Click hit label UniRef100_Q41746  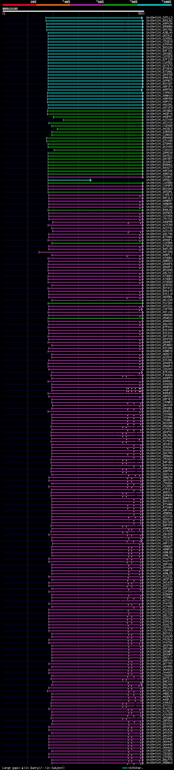(159, 234)
